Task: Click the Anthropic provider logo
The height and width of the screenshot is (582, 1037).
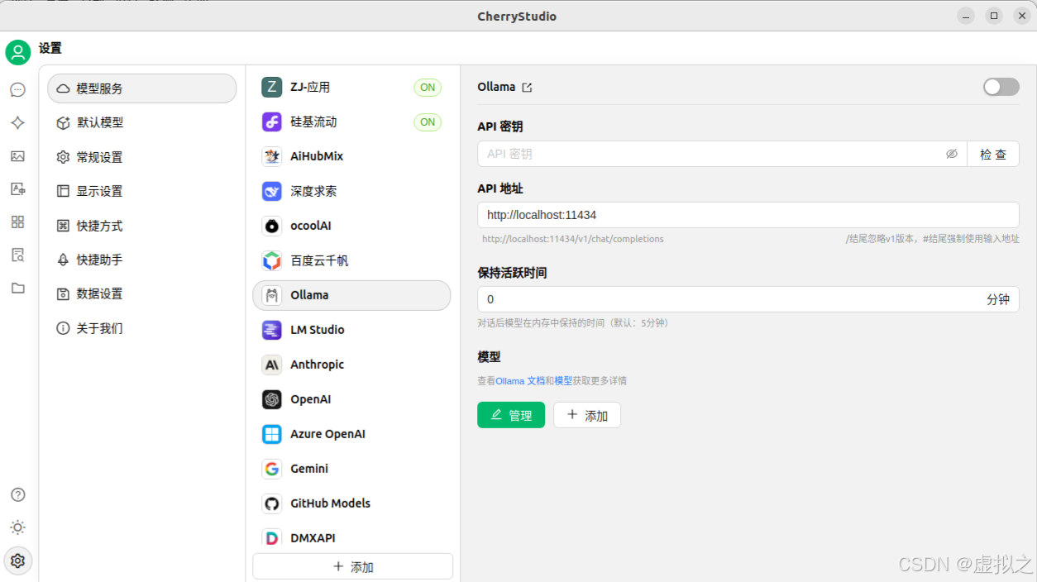Action: tap(271, 365)
